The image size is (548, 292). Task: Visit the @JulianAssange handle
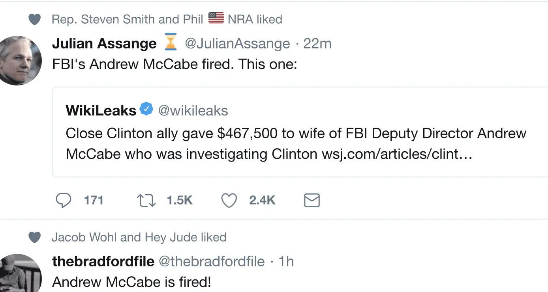tap(237, 43)
